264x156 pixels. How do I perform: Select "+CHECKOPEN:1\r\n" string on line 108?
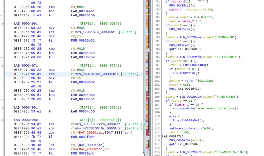212,109
